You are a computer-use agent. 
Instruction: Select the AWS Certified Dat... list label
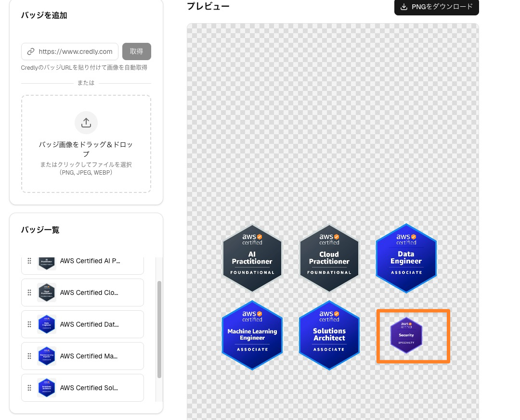coord(90,324)
